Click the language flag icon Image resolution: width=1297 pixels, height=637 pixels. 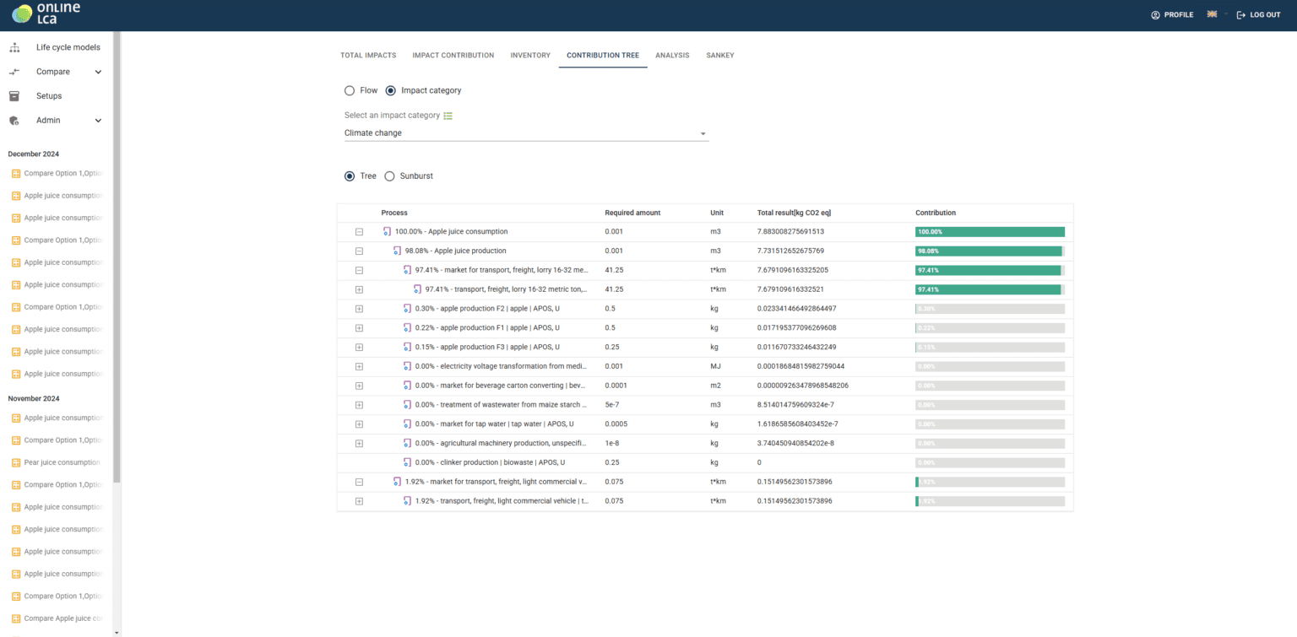pos(1212,14)
